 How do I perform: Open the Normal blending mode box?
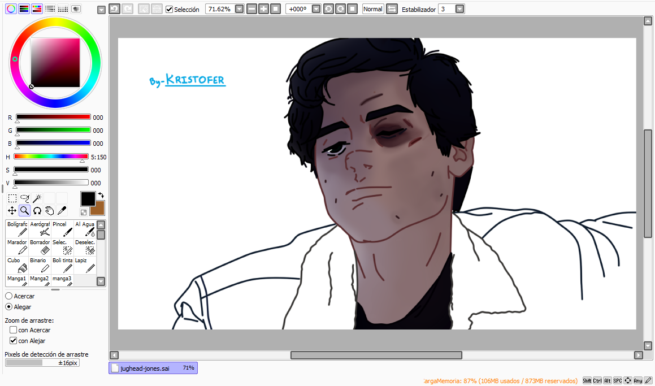tap(372, 9)
